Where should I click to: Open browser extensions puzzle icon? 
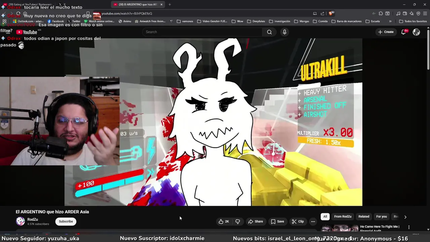coord(381,13)
